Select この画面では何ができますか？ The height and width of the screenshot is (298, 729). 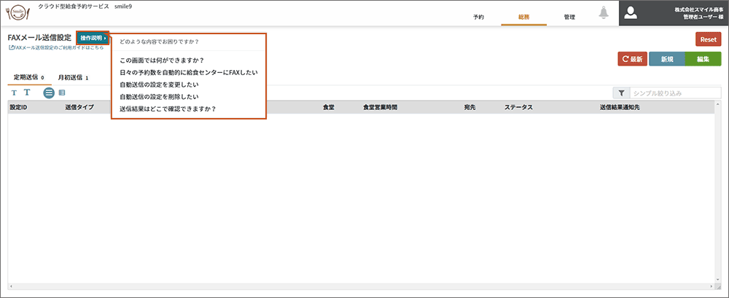(163, 60)
